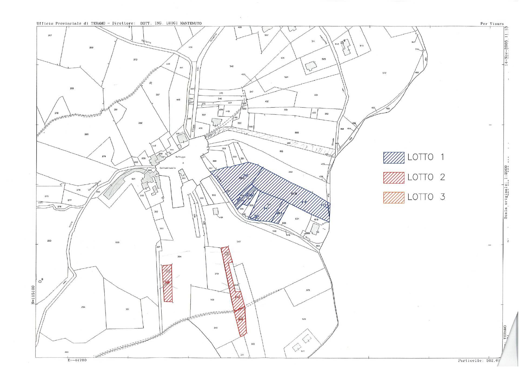Click parcel number 572 near top right
Viewport: 519px width, 367px height.
pos(384,73)
